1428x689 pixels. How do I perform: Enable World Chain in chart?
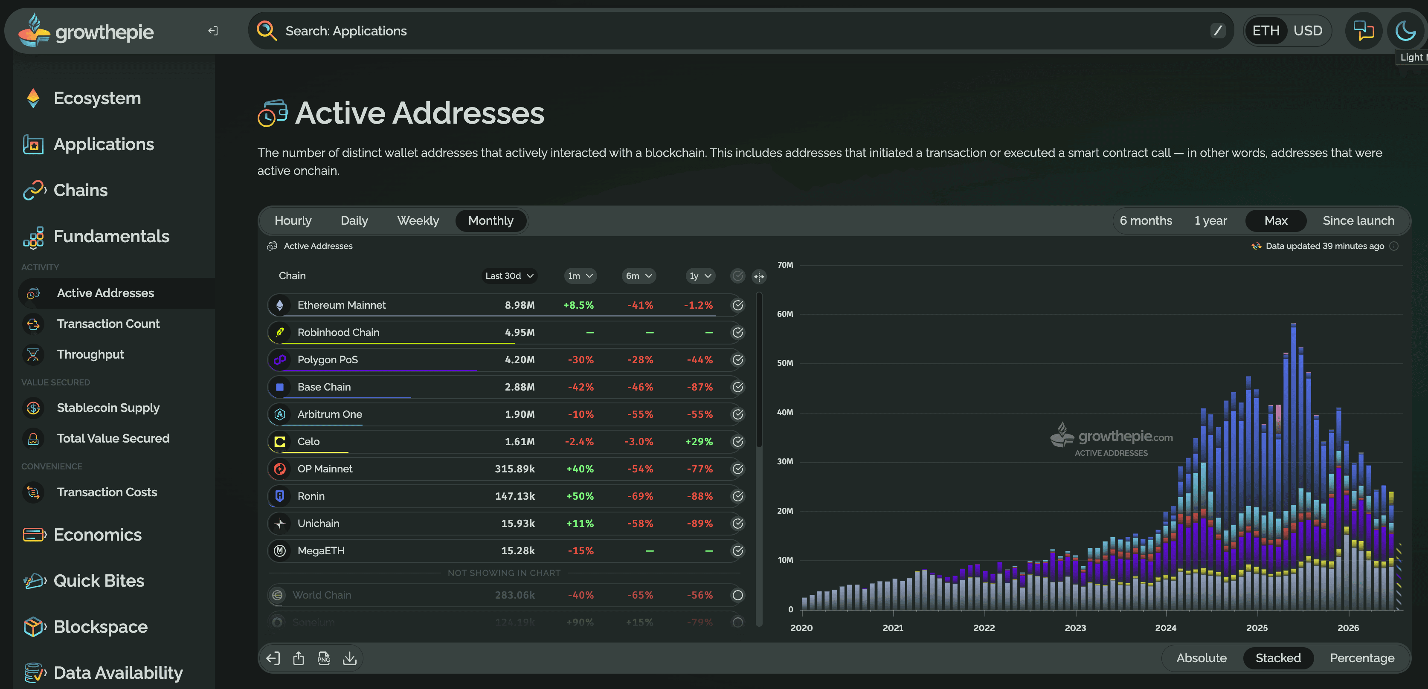pos(738,595)
